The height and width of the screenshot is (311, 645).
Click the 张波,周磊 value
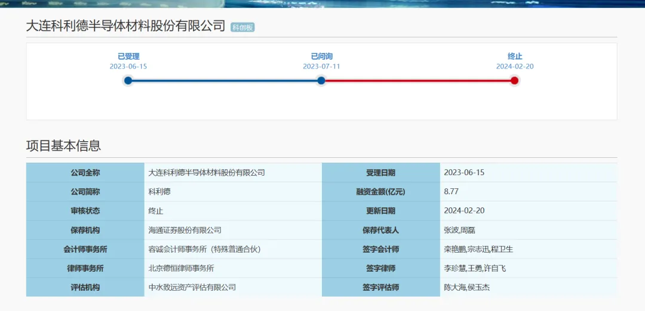click(460, 230)
